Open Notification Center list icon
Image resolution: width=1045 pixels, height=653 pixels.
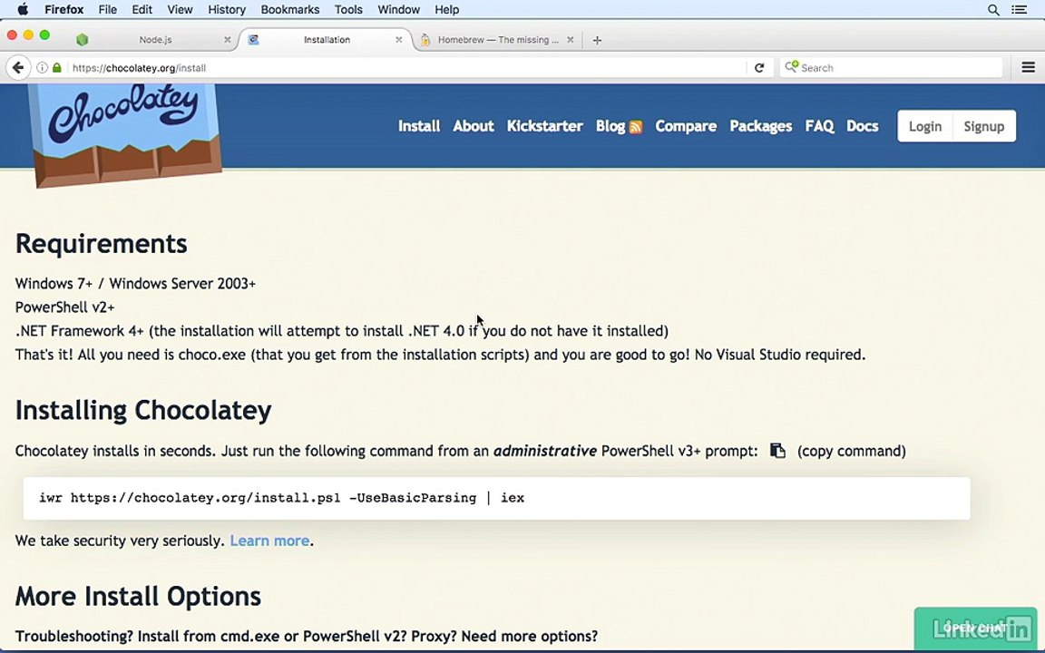click(x=1019, y=9)
